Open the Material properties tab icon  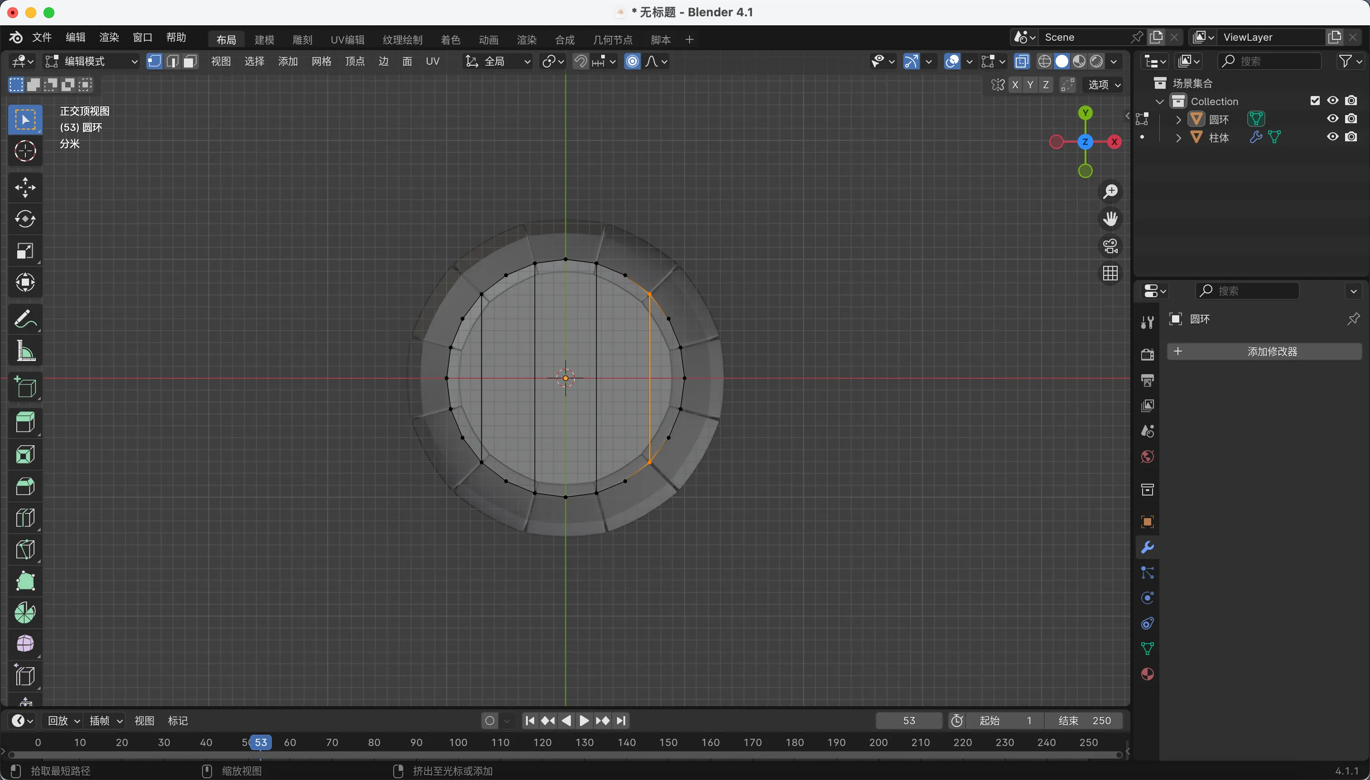tap(1147, 674)
